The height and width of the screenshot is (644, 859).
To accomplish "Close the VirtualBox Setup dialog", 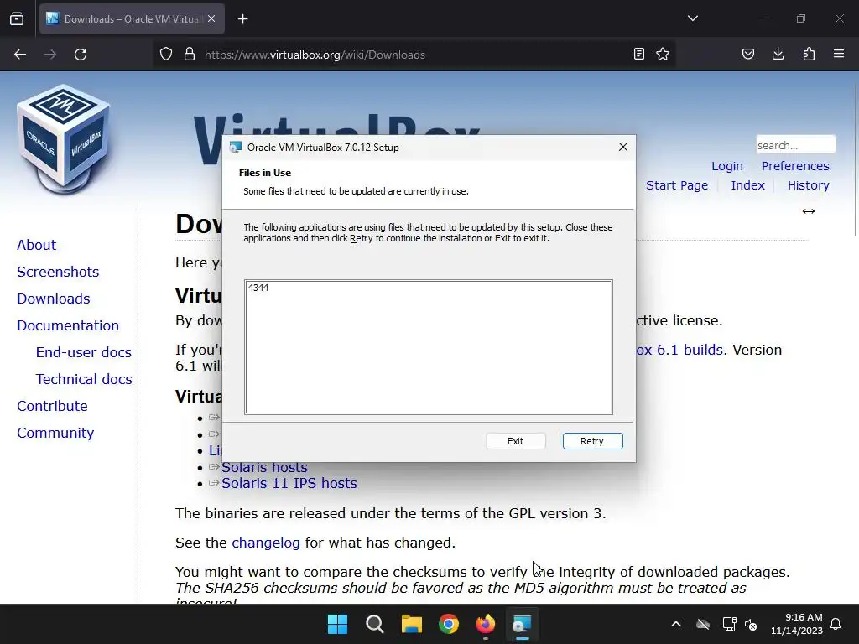I will pyautogui.click(x=623, y=147).
